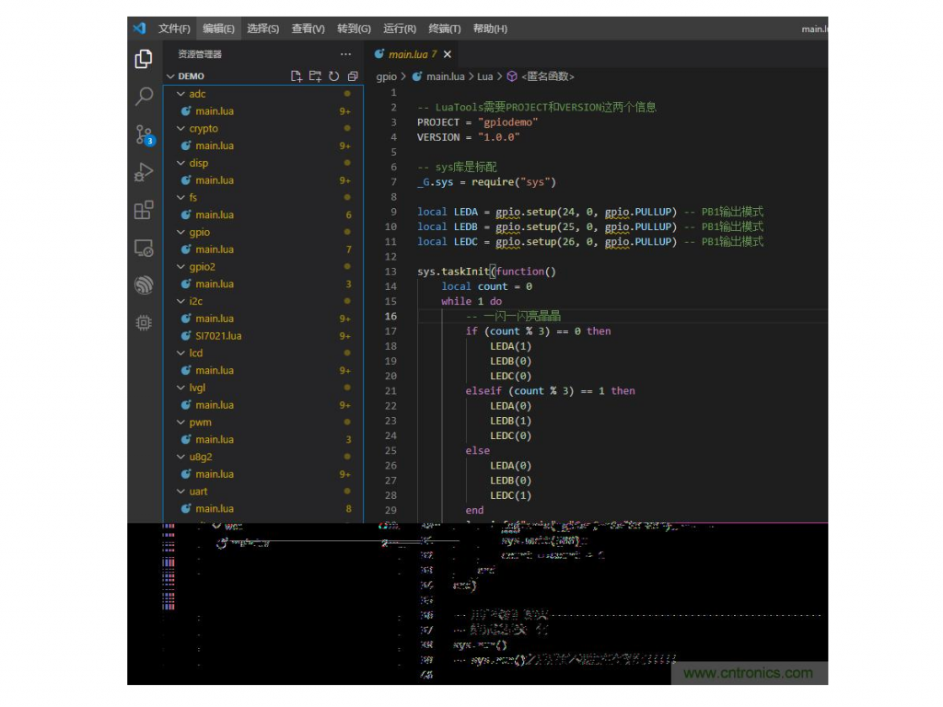
Task: Create a new folder in DEMO
Action: (x=315, y=76)
